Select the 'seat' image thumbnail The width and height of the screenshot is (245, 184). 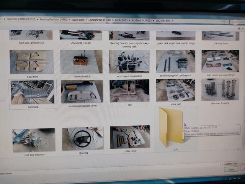coord(129,90)
